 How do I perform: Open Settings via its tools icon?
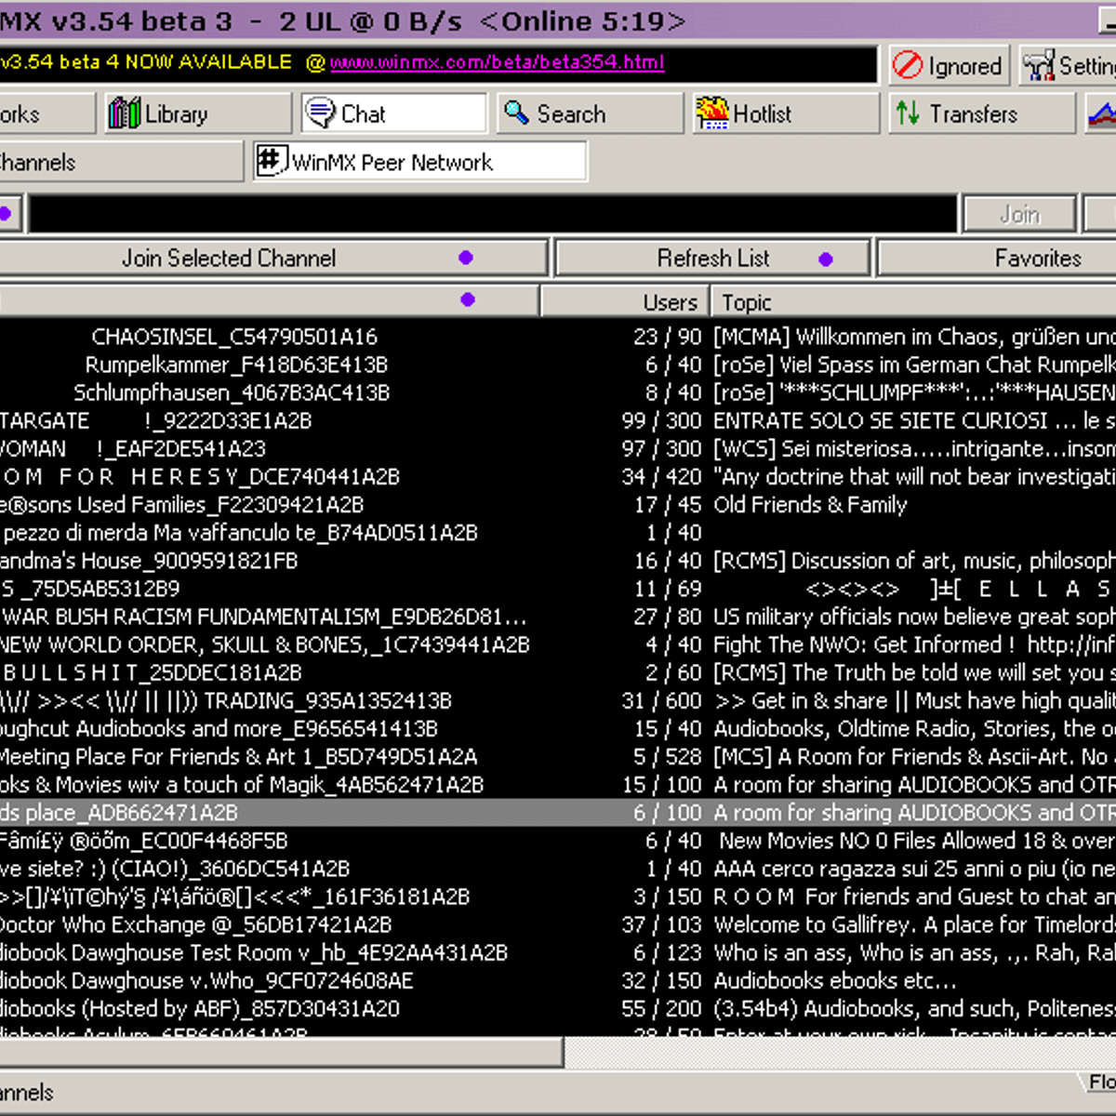coord(1039,65)
